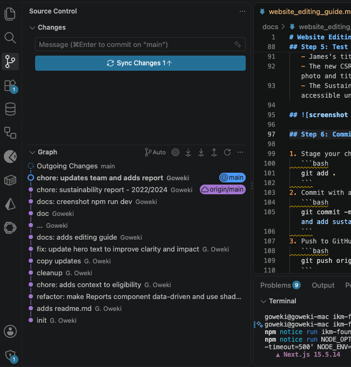Click Sync Changes button
This screenshot has height=367, width=351.
140,63
